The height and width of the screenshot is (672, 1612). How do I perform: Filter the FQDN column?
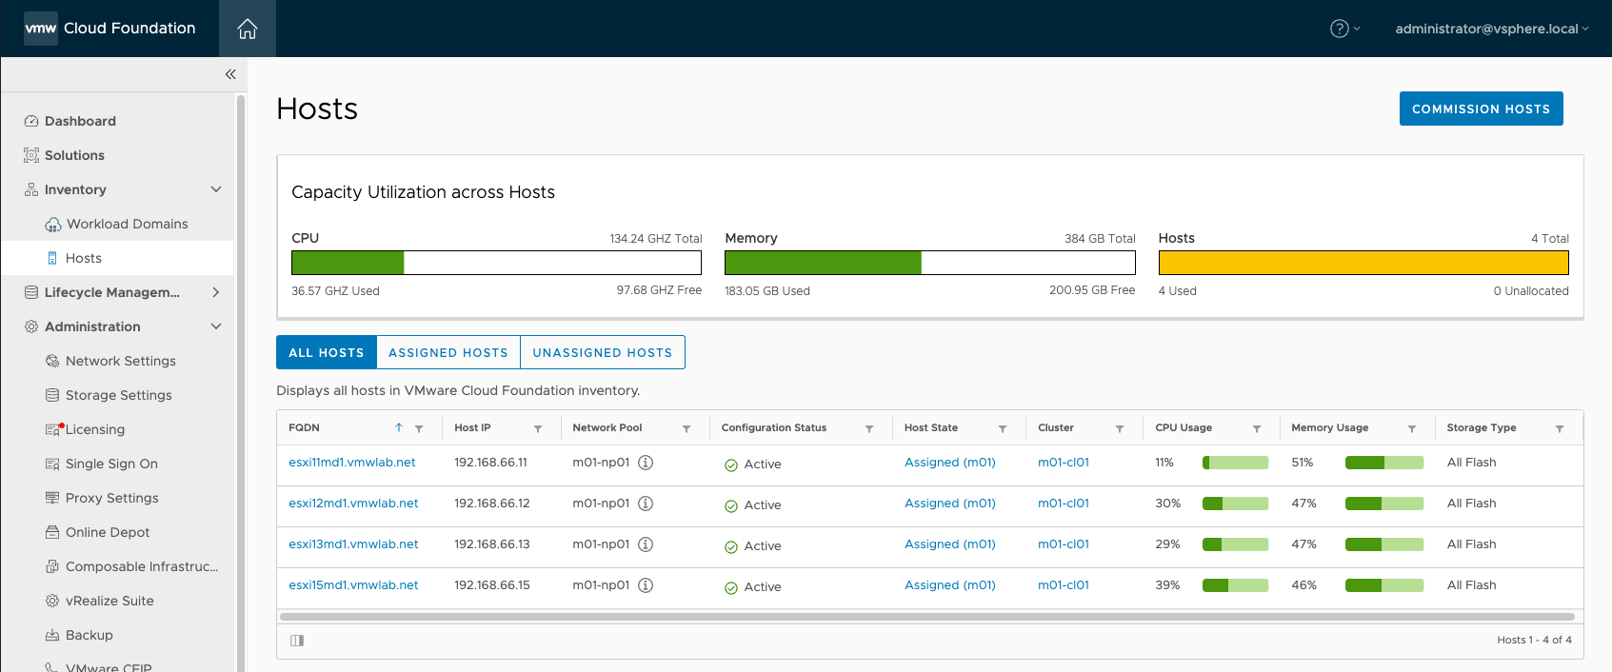click(419, 429)
